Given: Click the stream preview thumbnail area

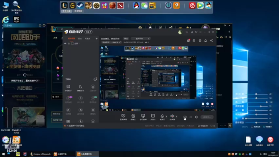Looking at the screenshot, I should point(158,78).
